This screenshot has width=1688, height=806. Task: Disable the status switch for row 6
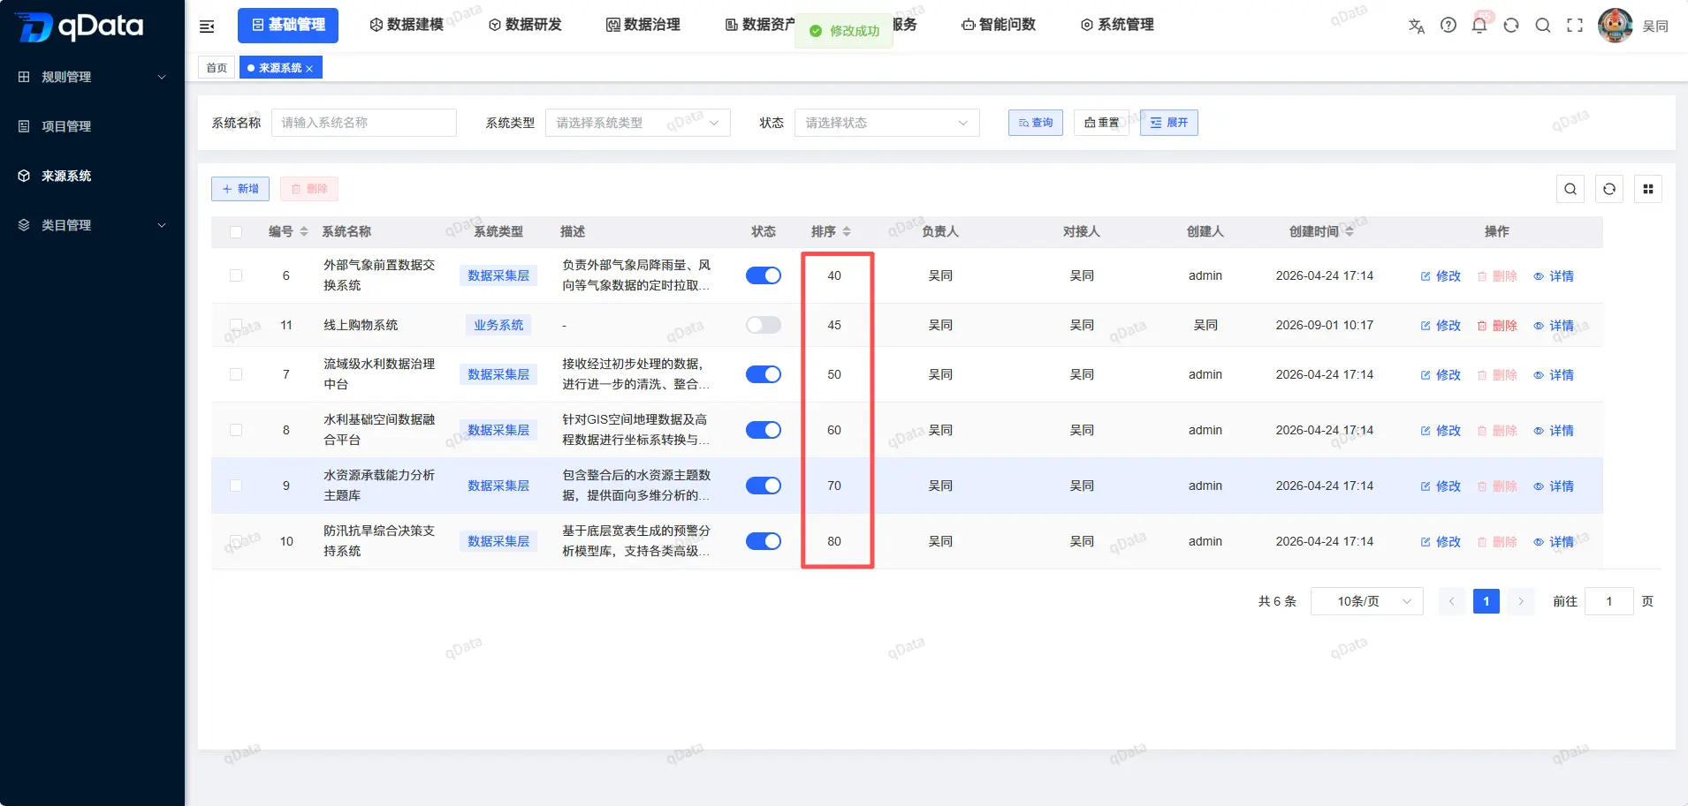[x=764, y=275]
